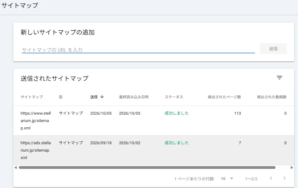Screen dimensions: 298x188
Task: Click 成功しました status in ads.stellarium.jp row
Action: pyautogui.click(x=177, y=143)
